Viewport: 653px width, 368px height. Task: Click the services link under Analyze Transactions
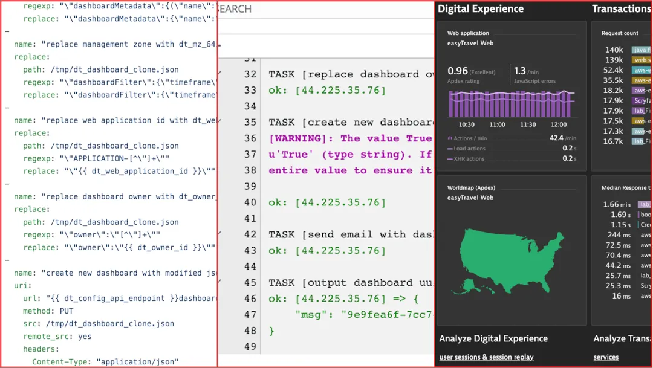(605, 357)
